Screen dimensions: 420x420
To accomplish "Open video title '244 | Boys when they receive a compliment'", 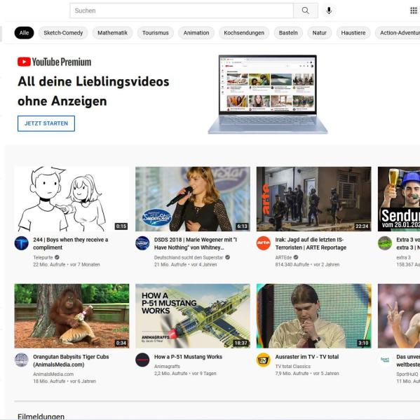I will (x=71, y=243).
